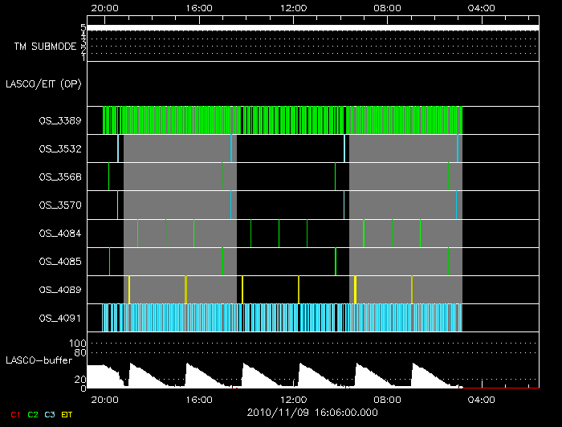Click the 12:00 label on bottom axis
The image size is (562, 427).
click(293, 400)
